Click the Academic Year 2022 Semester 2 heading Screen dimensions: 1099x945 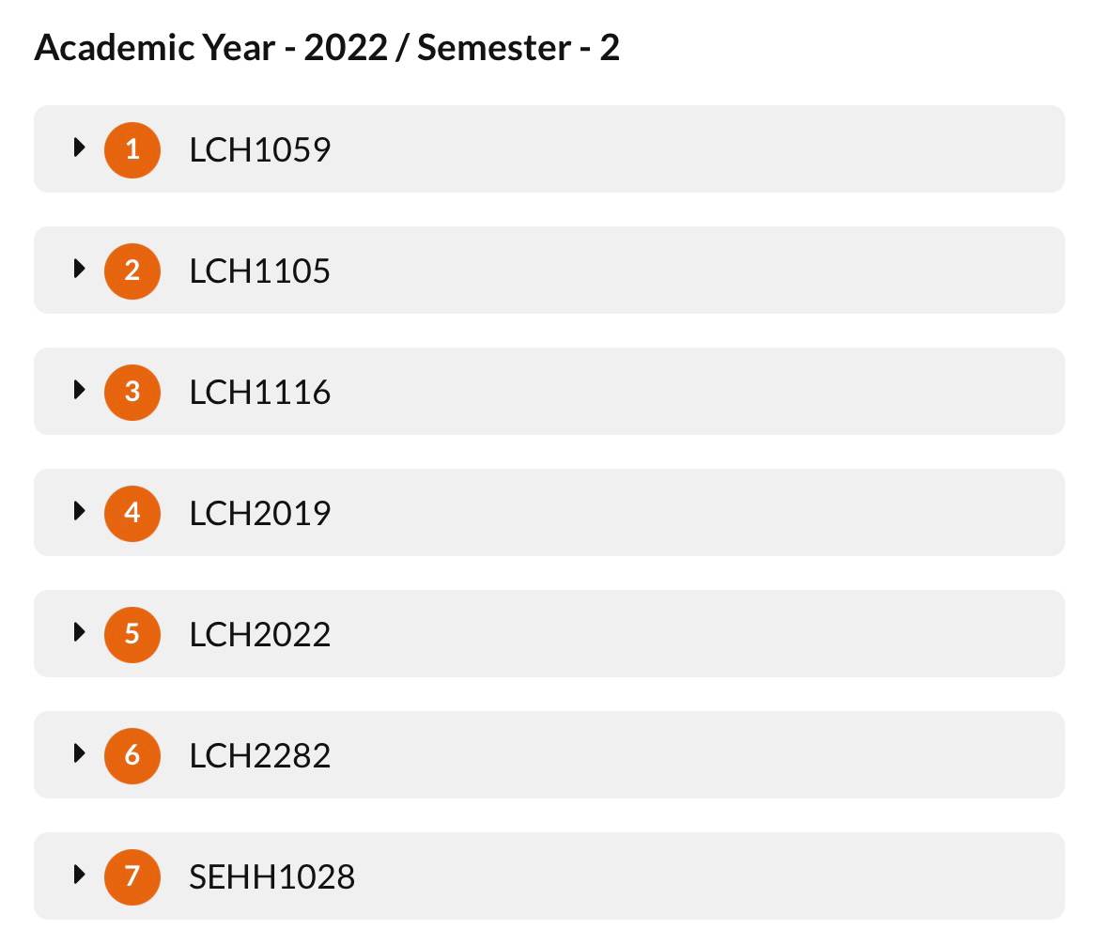[327, 48]
